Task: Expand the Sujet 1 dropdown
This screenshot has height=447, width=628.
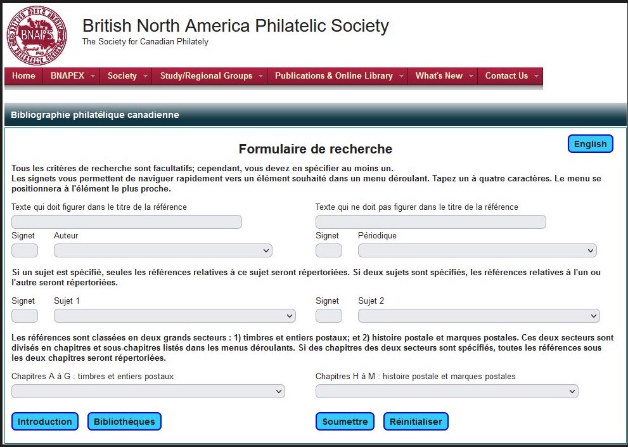Action: pos(174,316)
